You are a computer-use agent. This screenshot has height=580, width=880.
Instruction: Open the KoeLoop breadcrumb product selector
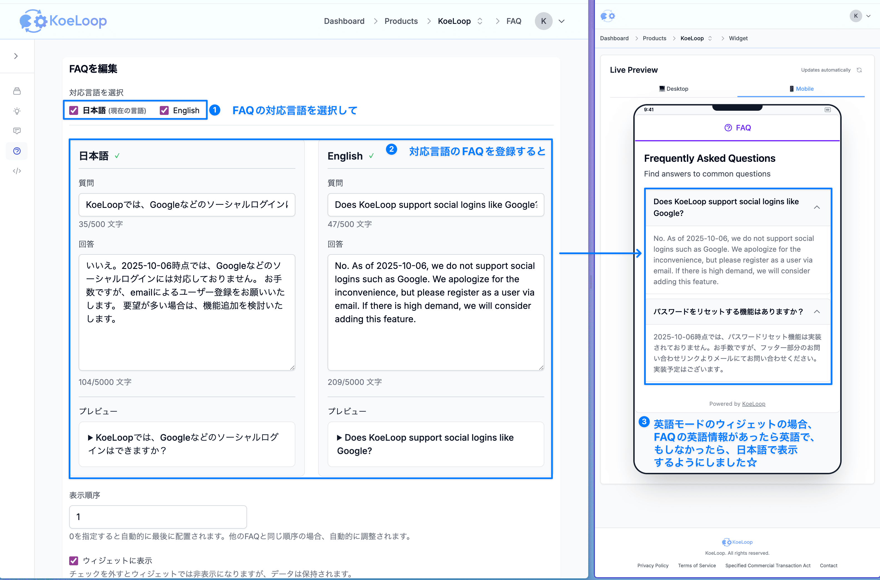click(x=480, y=21)
